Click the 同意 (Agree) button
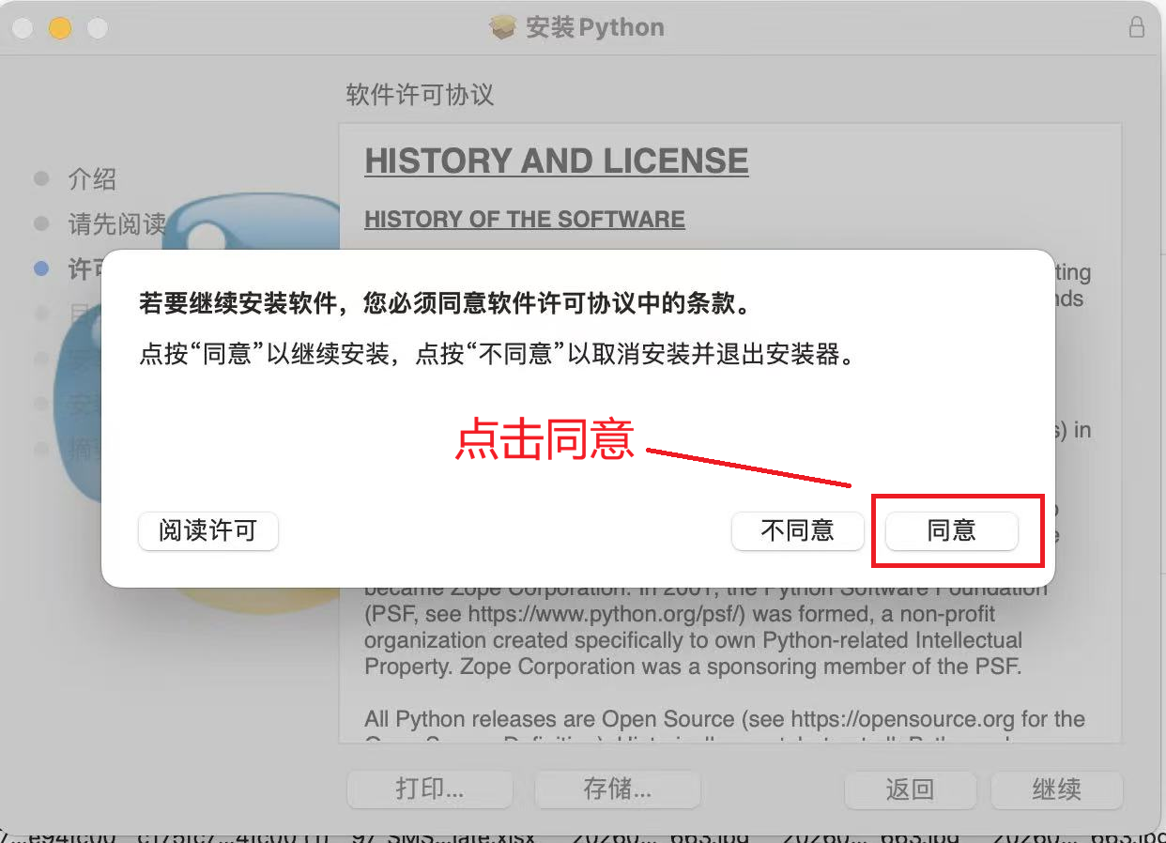The height and width of the screenshot is (843, 1166). tap(951, 531)
